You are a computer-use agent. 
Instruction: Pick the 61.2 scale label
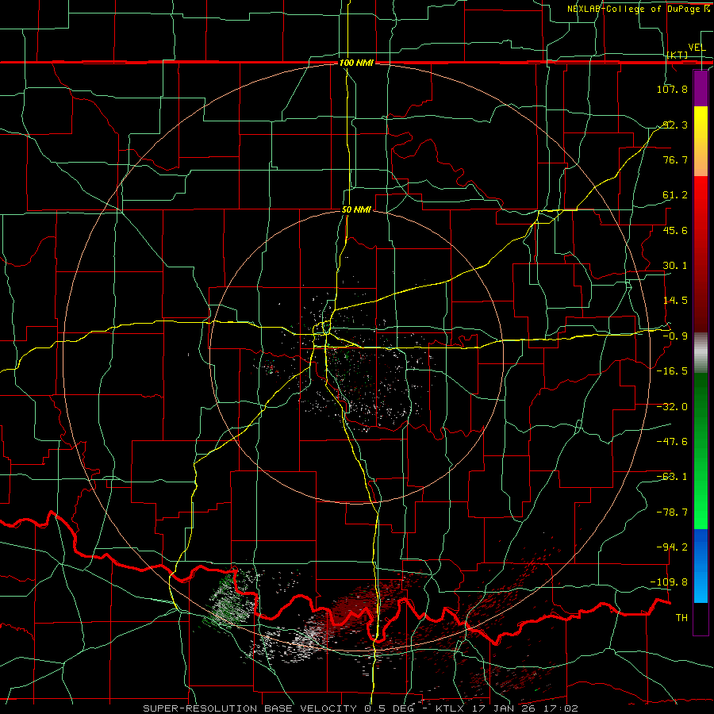[x=674, y=195]
